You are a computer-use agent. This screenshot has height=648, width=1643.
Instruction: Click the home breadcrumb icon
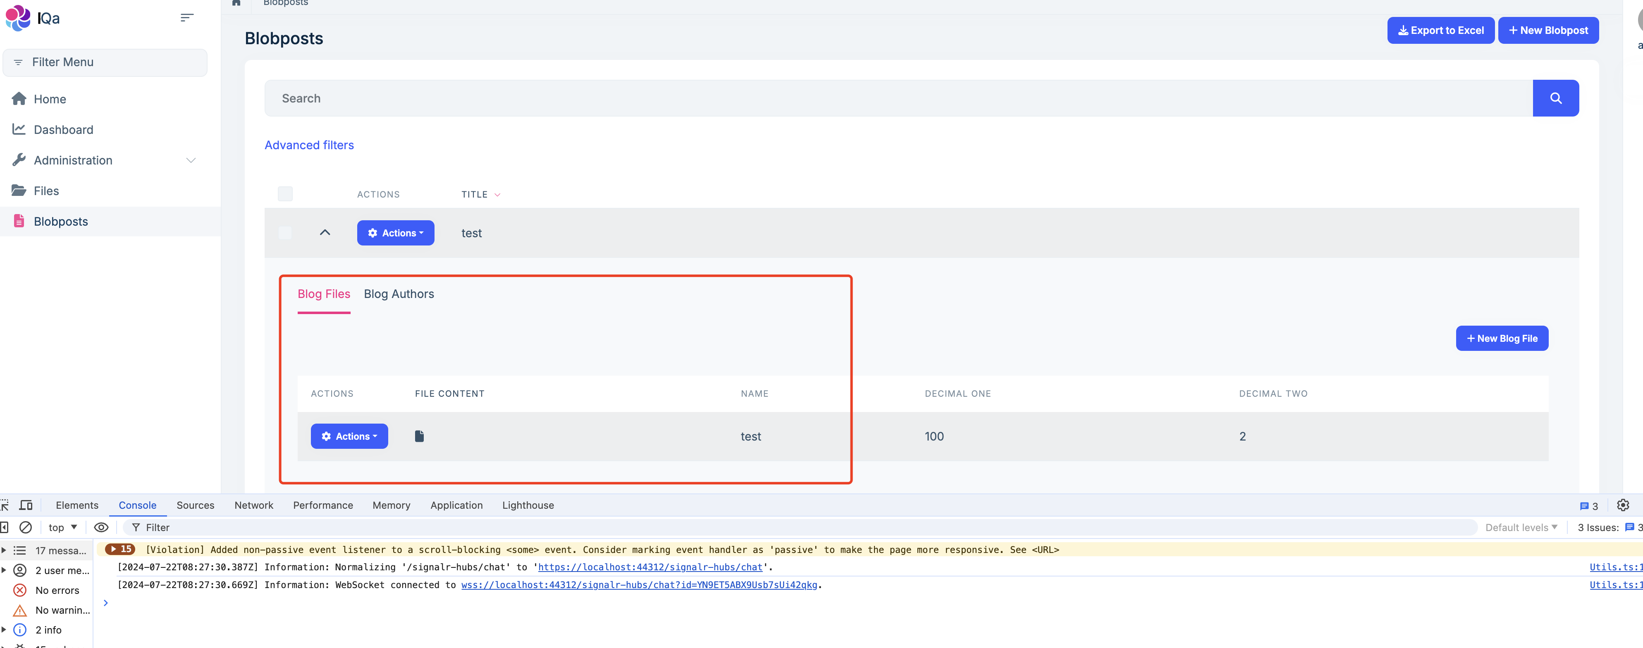tap(236, 2)
